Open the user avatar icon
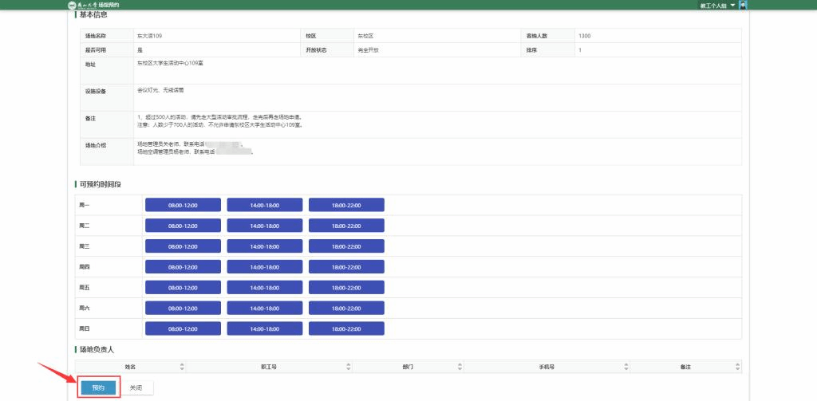 (743, 5)
